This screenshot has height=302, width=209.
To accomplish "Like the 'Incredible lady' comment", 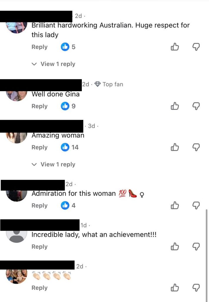I will tap(175, 247).
